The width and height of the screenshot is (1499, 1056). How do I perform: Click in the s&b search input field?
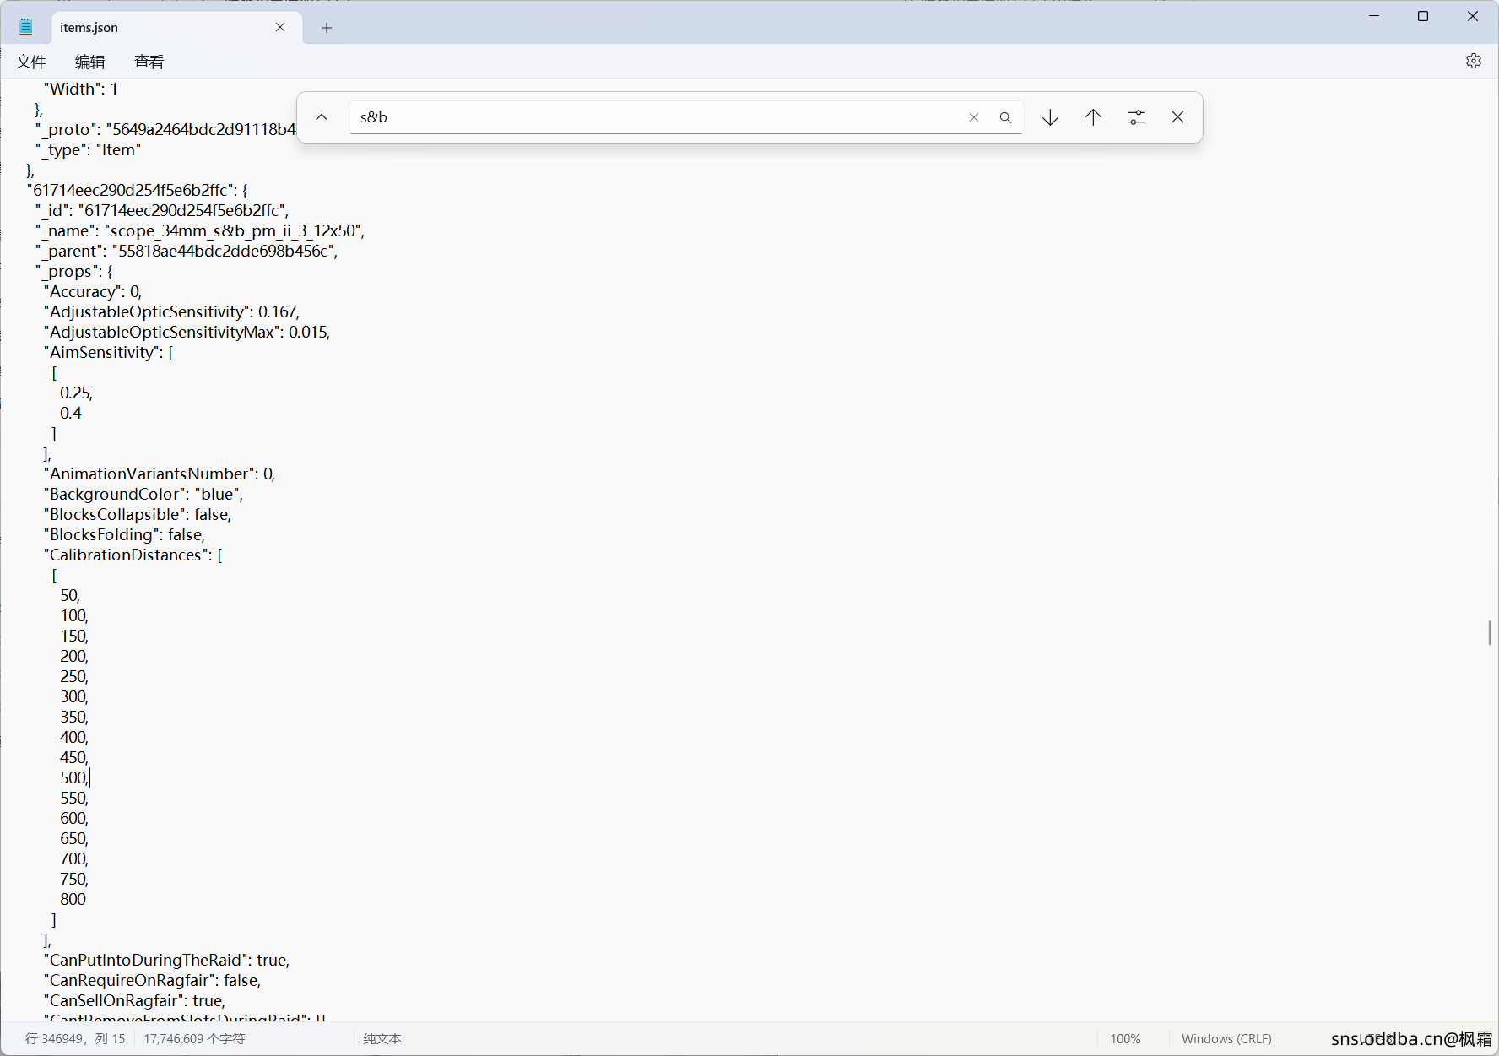(x=658, y=117)
